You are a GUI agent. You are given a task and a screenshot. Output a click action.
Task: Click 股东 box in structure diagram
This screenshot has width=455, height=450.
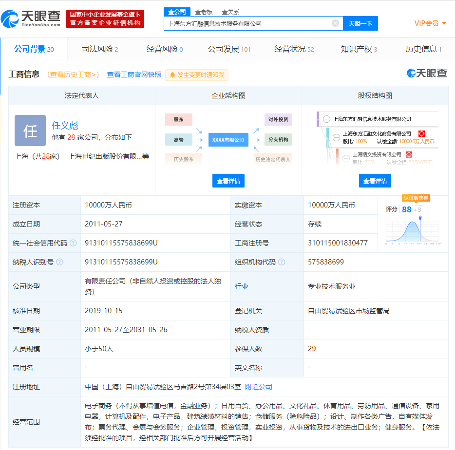[x=179, y=119]
